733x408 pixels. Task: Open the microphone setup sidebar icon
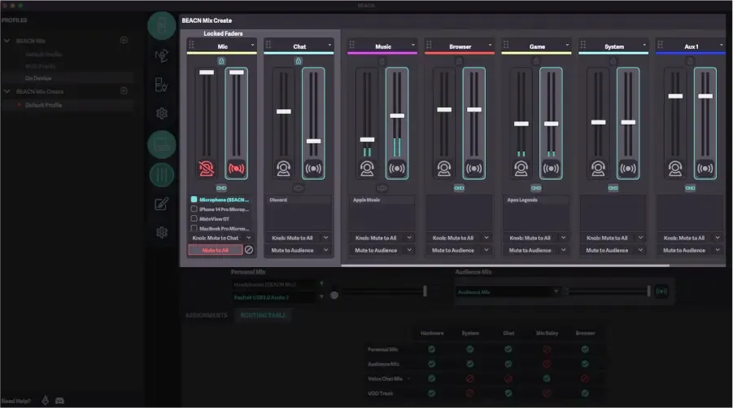161,55
